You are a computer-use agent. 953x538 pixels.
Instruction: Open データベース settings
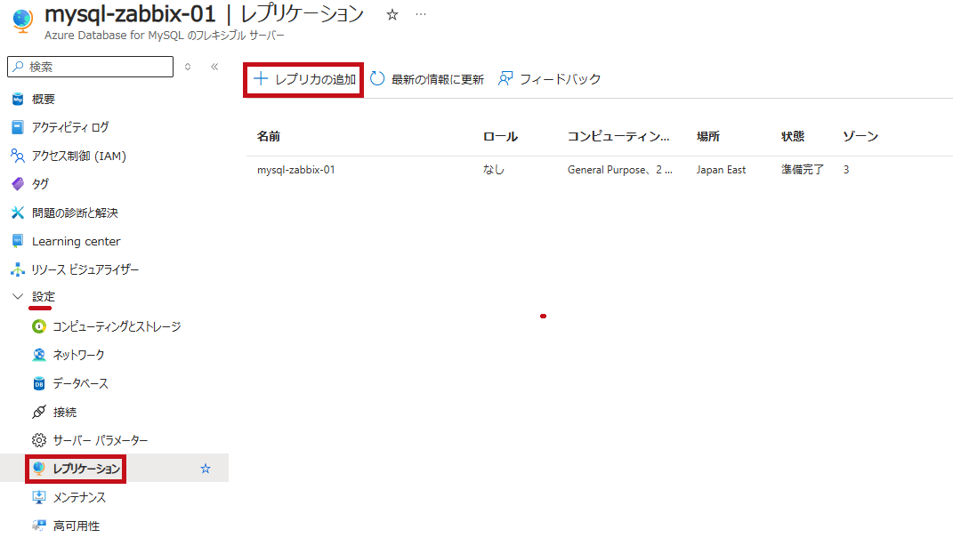70,384
